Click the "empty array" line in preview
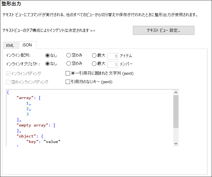 coord(36,125)
